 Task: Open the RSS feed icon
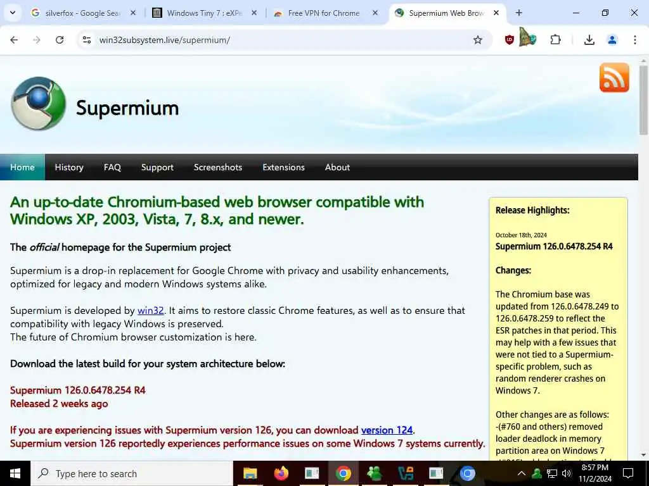click(614, 77)
